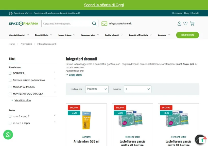Viewport: 208px width, 146px height.
Task: Click the -61 % discount badge
Action: 166,113
